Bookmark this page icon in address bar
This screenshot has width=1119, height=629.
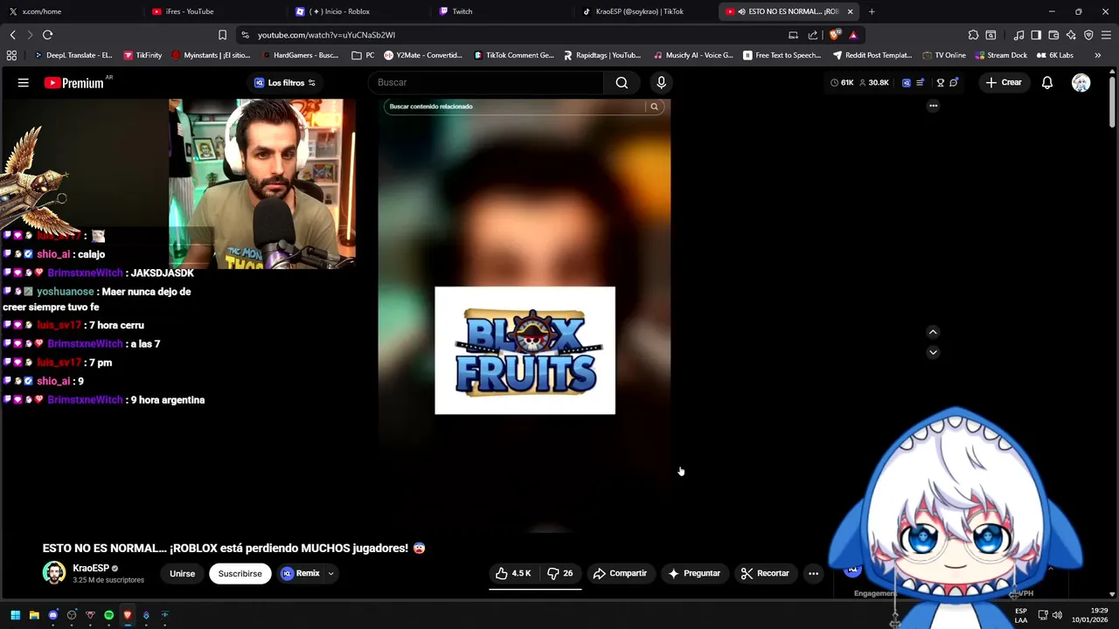coord(222,35)
